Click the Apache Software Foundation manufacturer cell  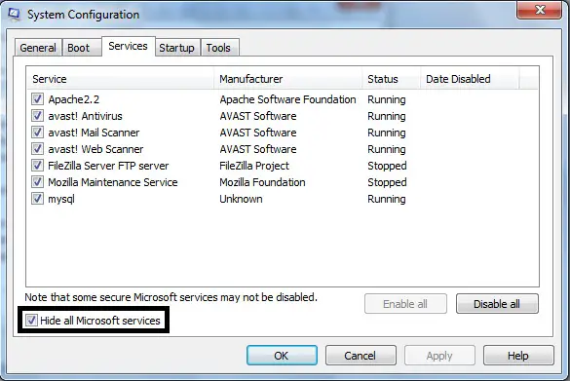287,99
